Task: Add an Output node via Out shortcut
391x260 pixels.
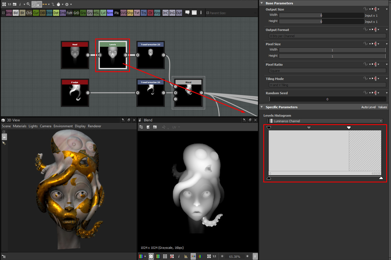Action: click(x=179, y=13)
